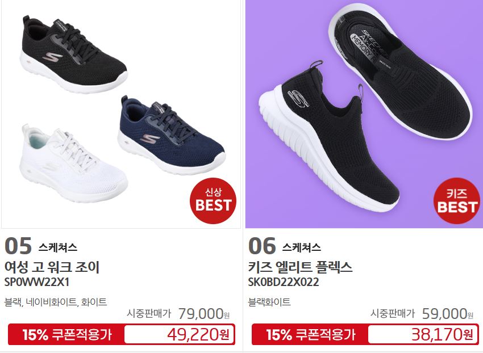This screenshot has height=353, width=483.
Task: Click the 79,000원 retail price
Action: [x=204, y=314]
